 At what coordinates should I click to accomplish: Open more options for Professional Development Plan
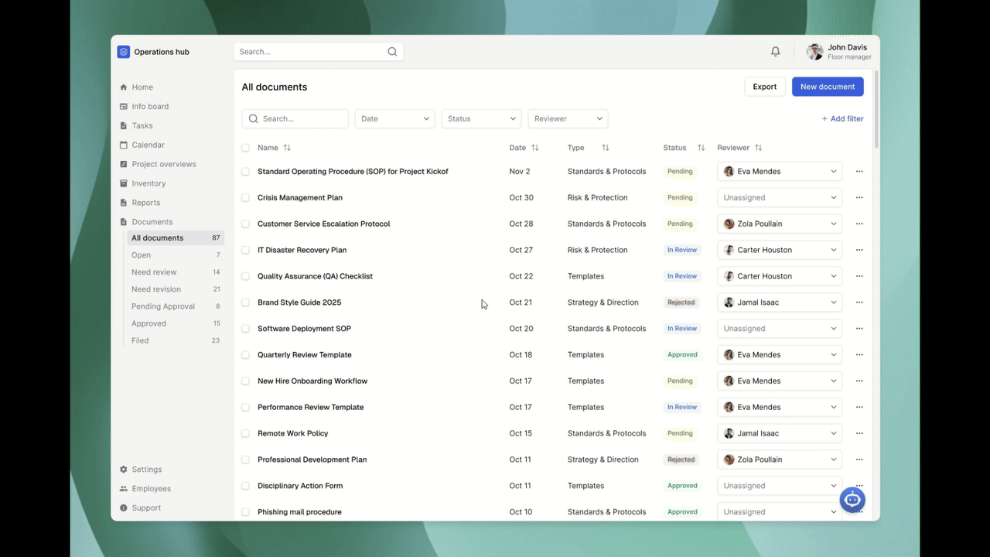point(859,460)
